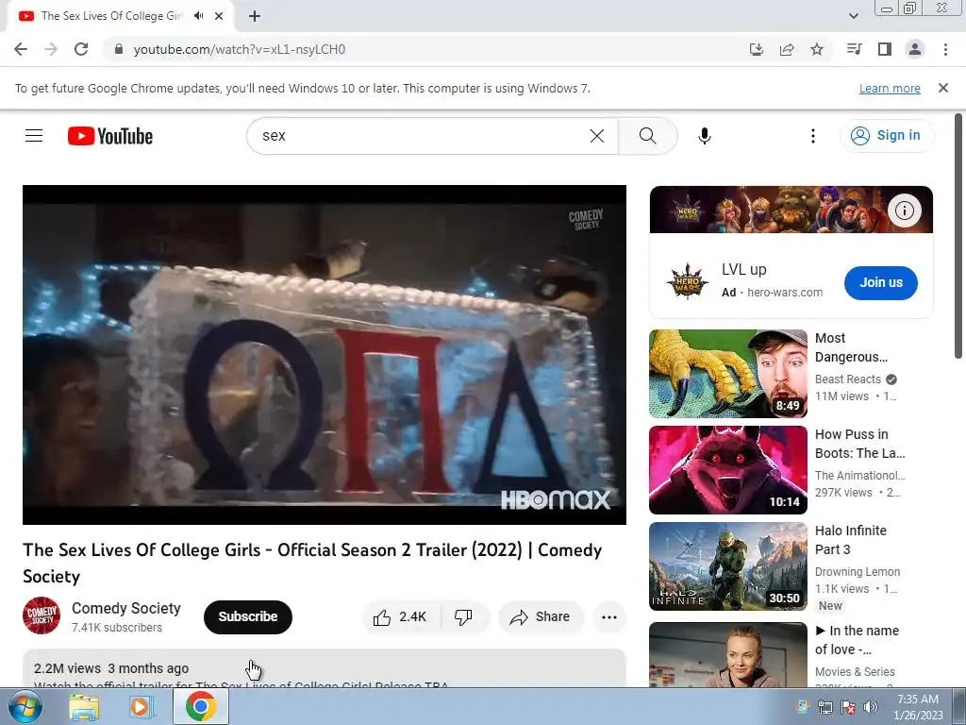
Task: Install or download page icon in address bar
Action: pos(756,49)
